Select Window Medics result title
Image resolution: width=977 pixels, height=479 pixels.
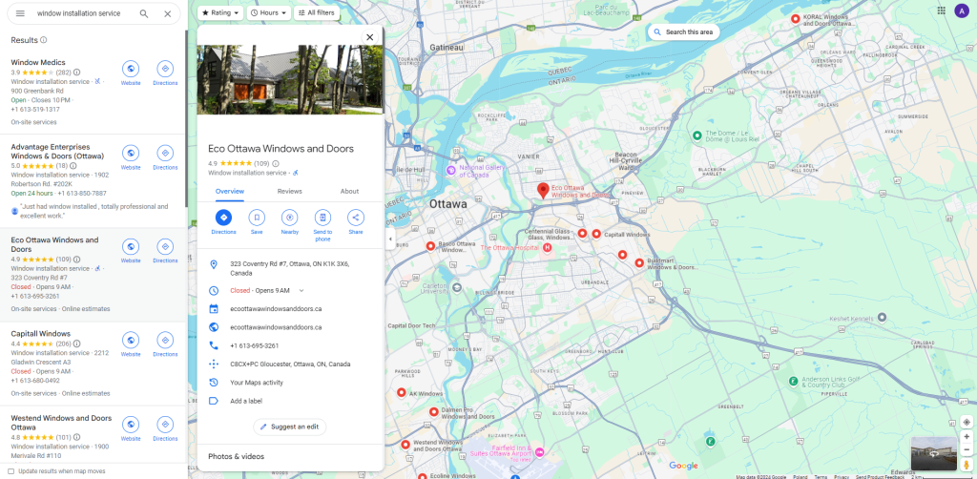click(38, 62)
